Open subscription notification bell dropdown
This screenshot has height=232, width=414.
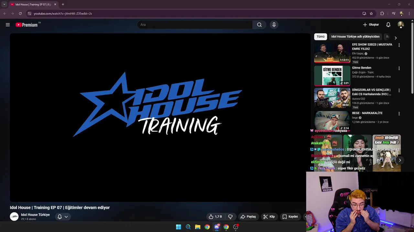(x=63, y=217)
